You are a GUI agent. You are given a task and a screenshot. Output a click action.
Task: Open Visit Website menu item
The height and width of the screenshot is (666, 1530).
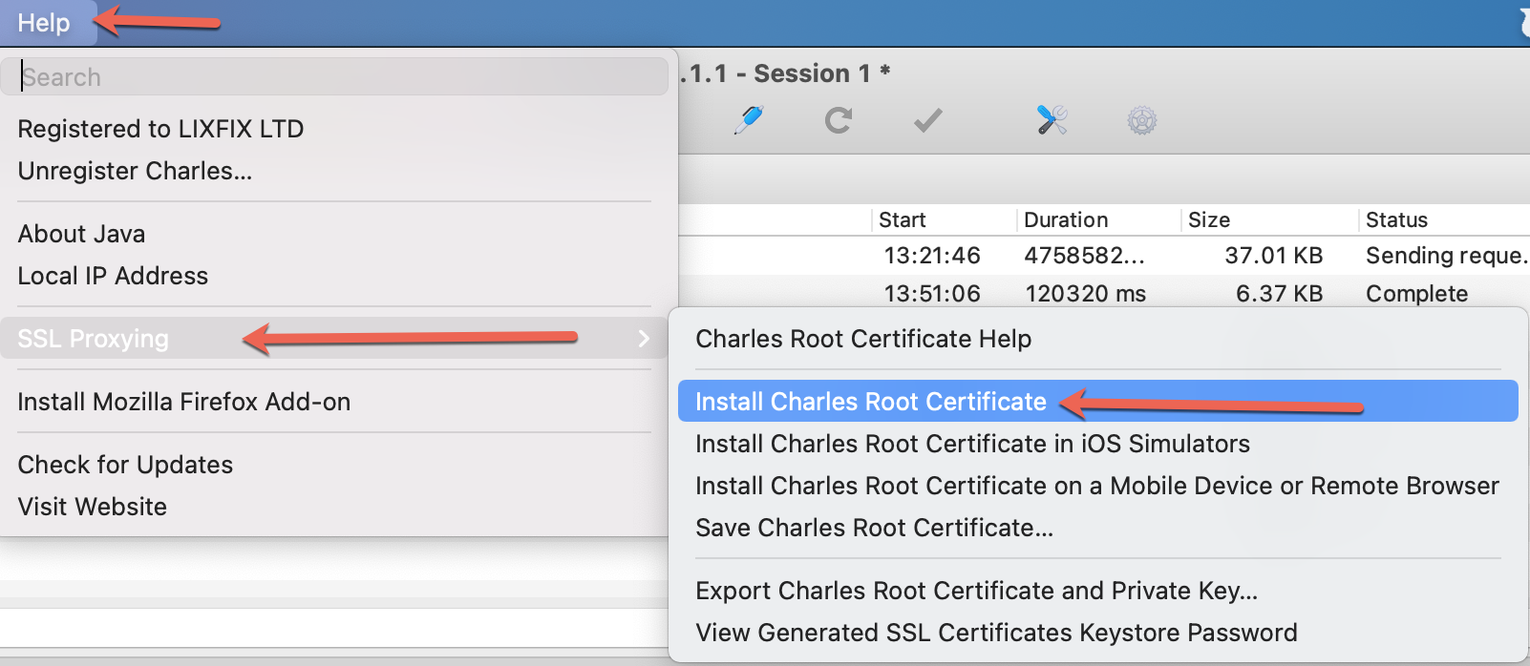coord(92,507)
